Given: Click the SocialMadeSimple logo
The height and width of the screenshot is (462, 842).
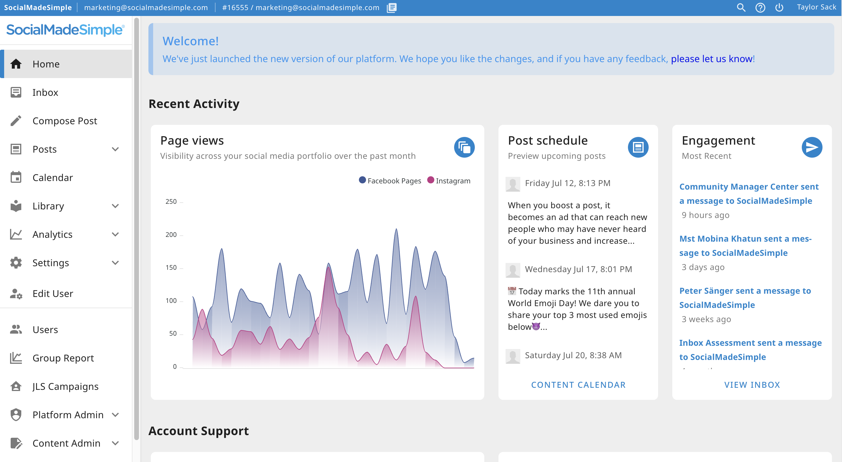Looking at the screenshot, I should [65, 30].
